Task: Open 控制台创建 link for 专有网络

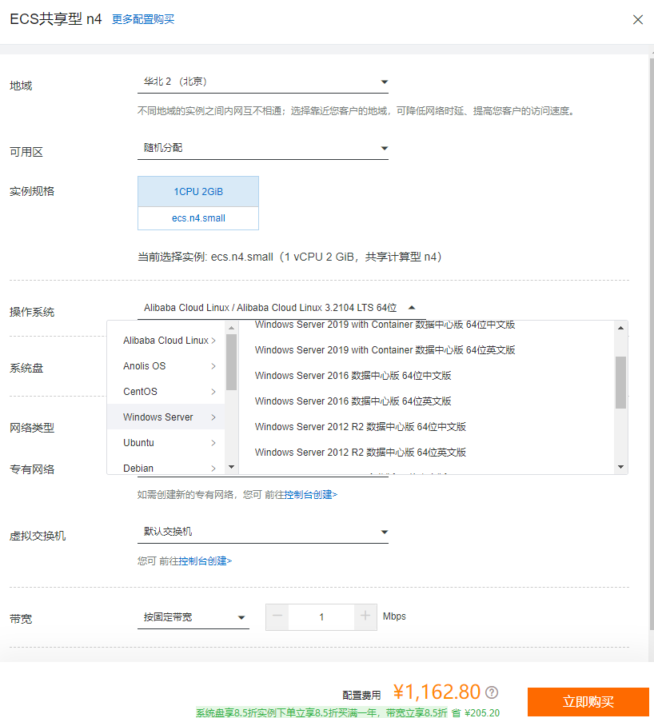Action: point(310,495)
